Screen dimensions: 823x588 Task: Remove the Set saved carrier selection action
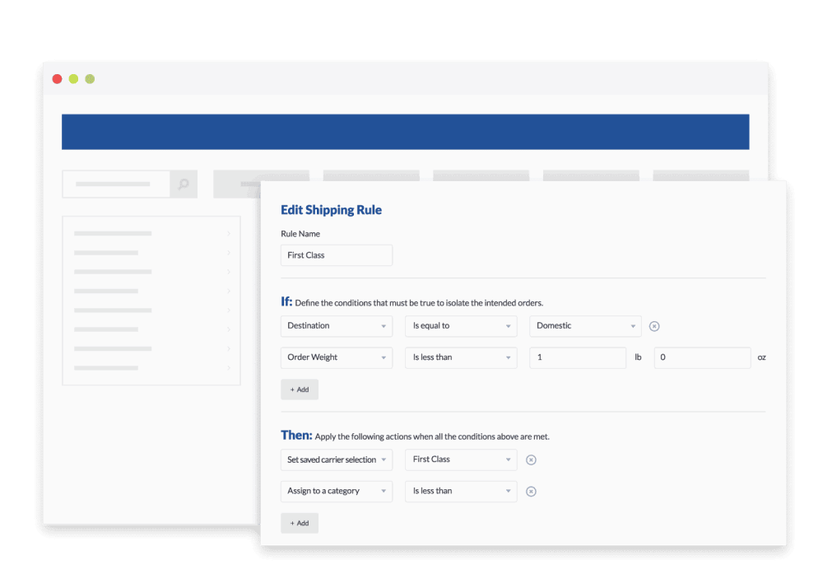click(531, 460)
